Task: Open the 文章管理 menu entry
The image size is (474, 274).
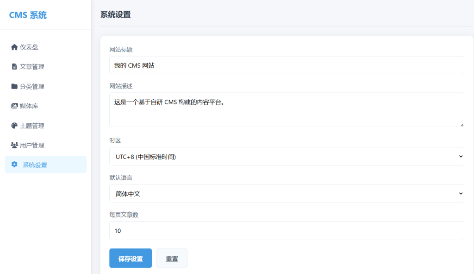Action: tap(32, 67)
